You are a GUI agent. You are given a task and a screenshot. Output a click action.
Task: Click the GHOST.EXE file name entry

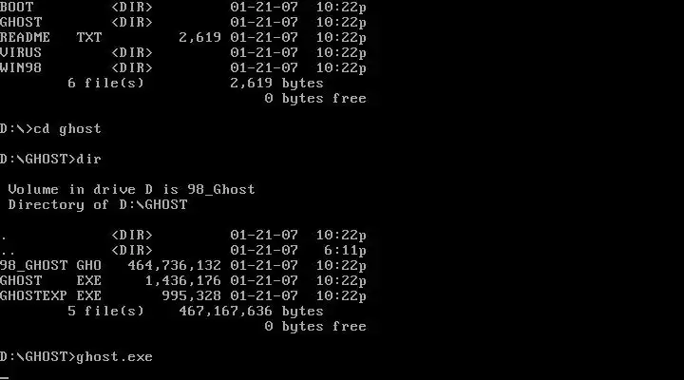[50, 280]
